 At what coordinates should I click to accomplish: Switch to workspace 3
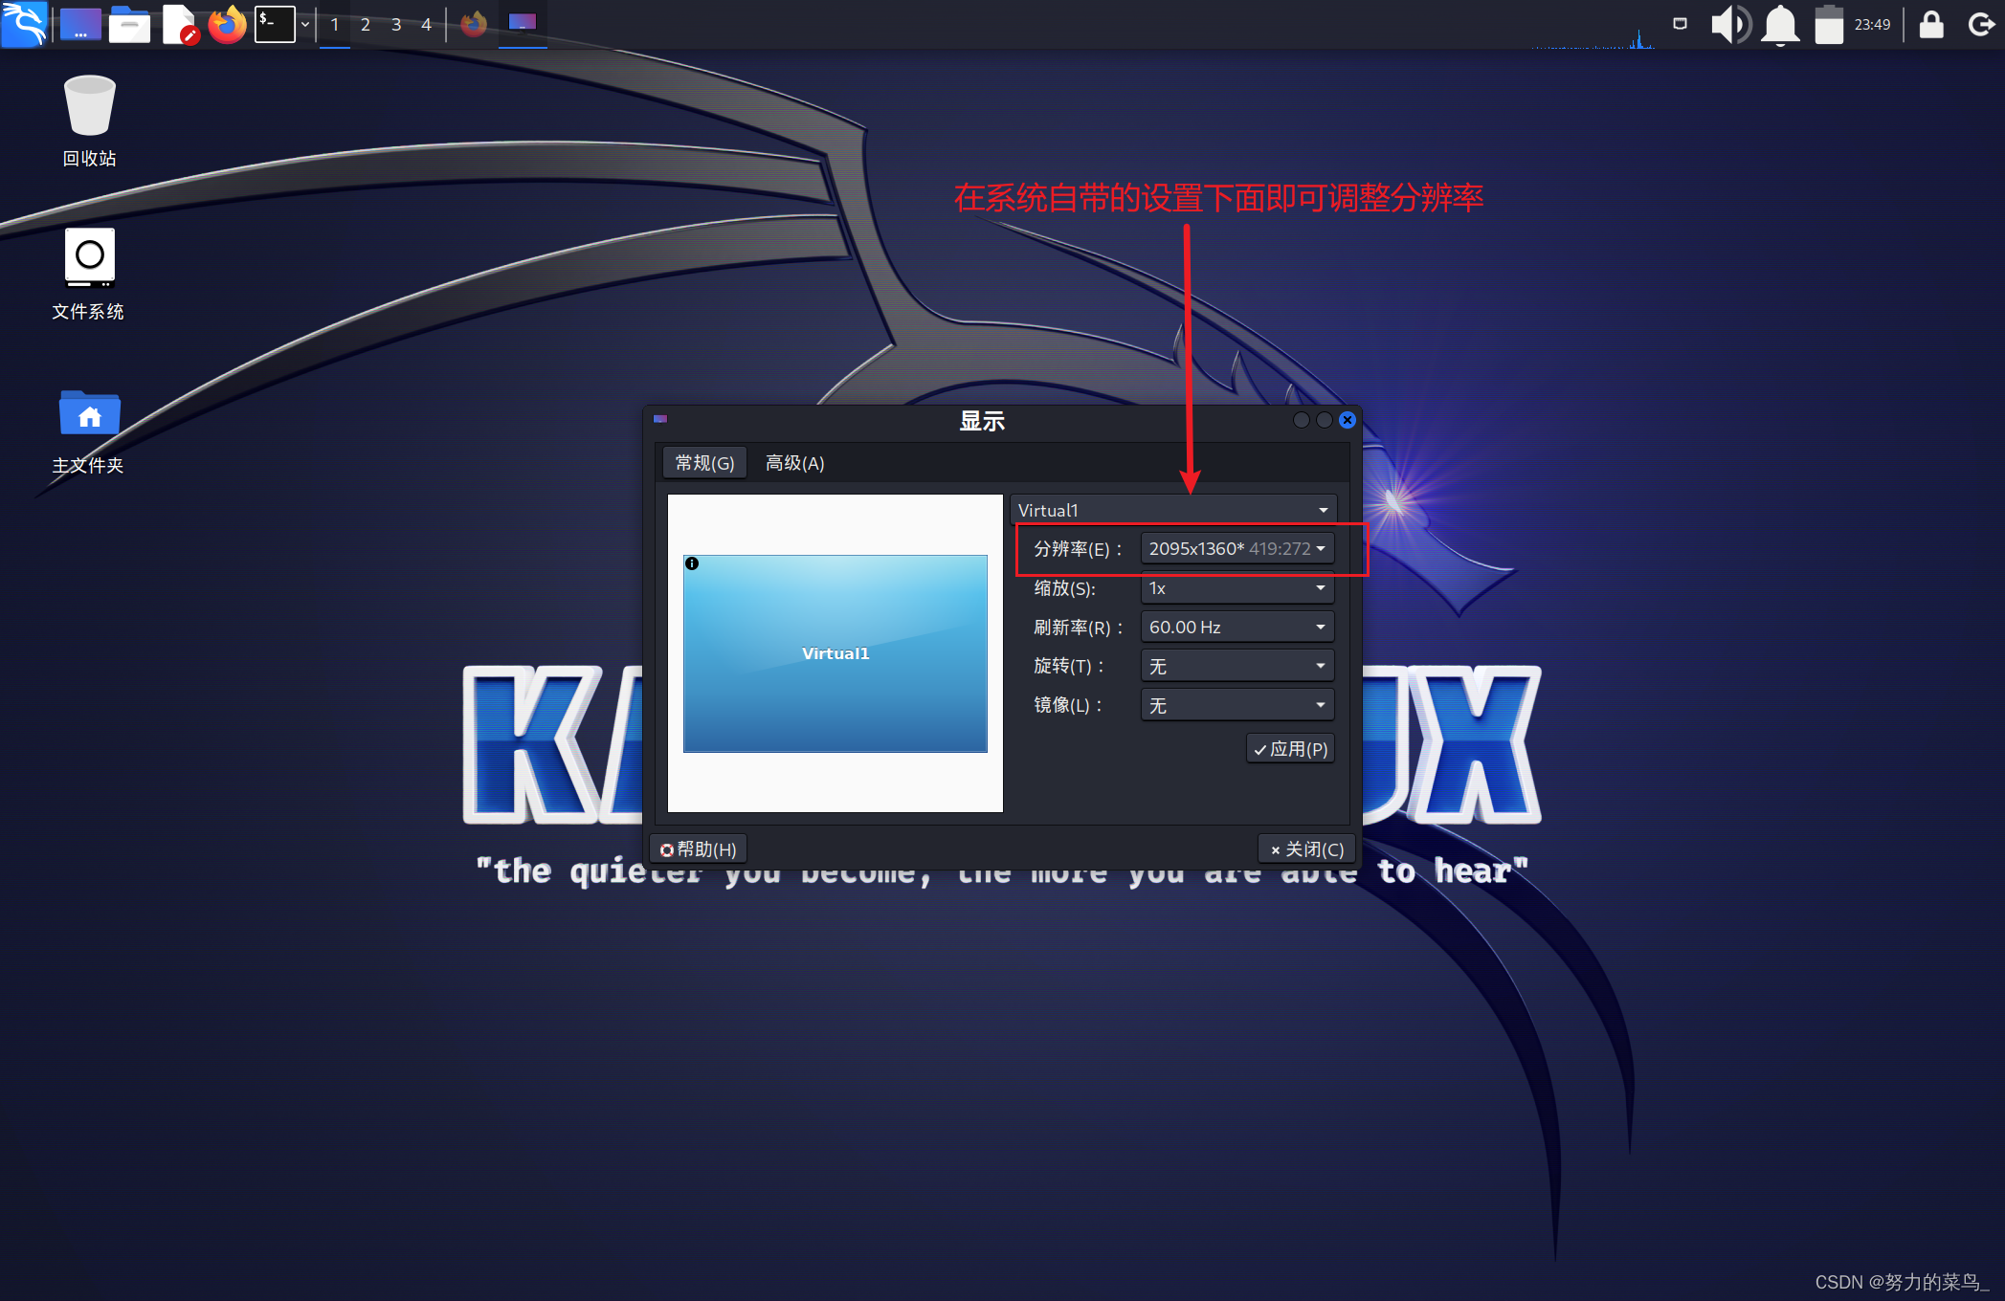coord(395,24)
